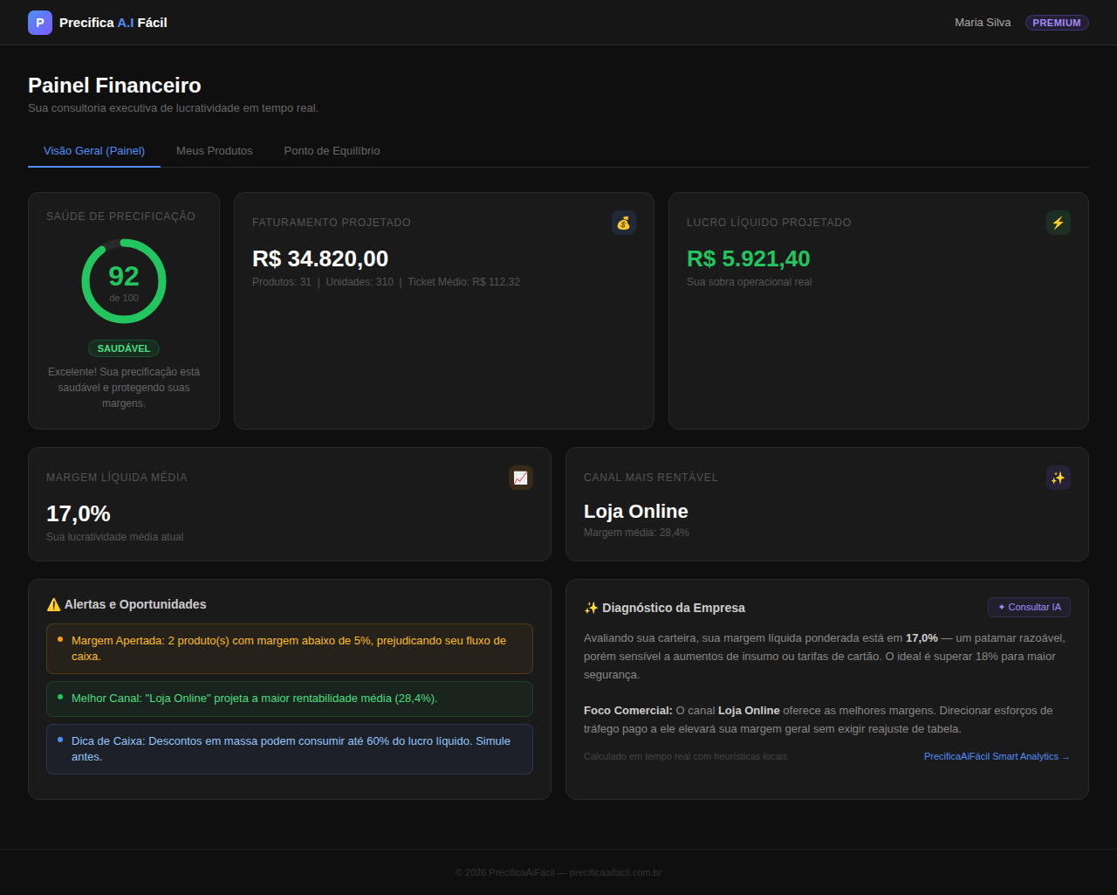This screenshot has height=895, width=1117.
Task: Select the Visão Geral (Painel) tab
Action: [x=94, y=151]
